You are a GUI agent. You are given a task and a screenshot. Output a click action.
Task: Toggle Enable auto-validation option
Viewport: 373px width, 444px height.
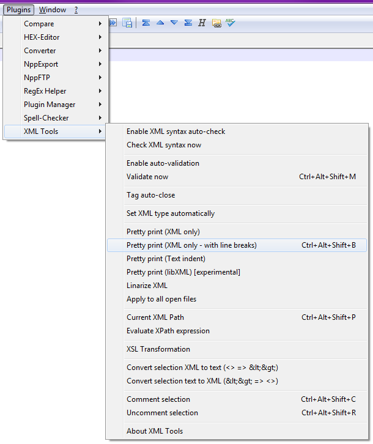[x=237, y=163]
